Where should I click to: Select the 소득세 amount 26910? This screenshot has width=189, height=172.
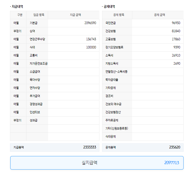point(176,55)
